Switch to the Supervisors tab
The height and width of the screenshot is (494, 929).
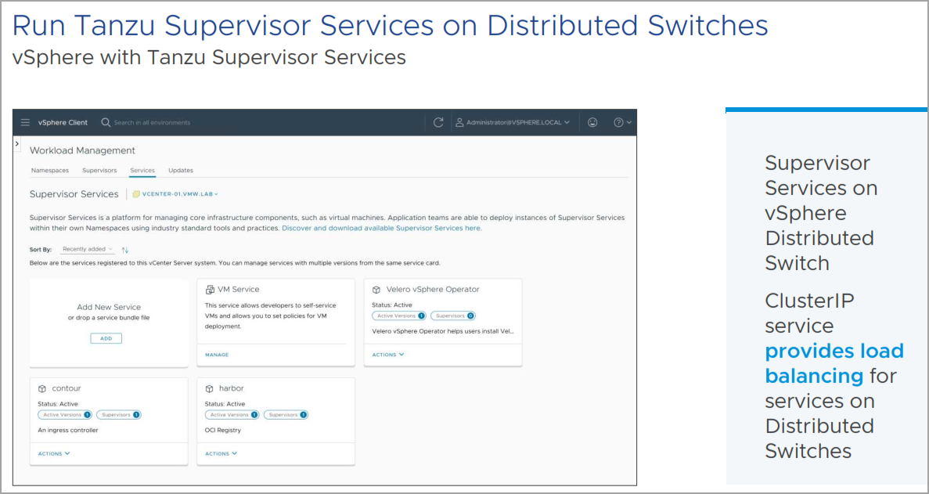coord(99,171)
